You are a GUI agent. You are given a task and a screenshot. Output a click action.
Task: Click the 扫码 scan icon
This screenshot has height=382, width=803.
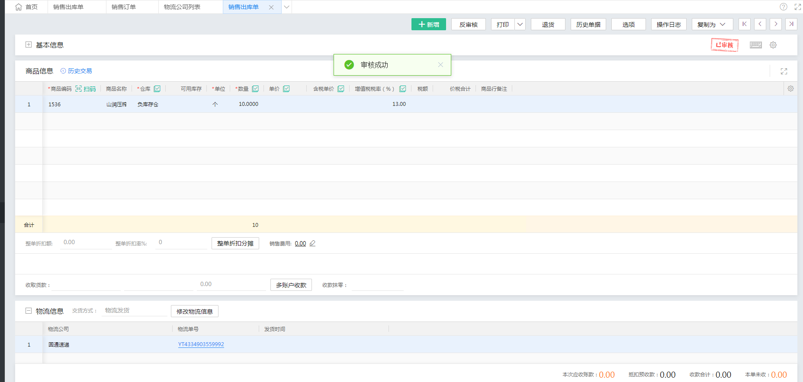[x=86, y=89]
